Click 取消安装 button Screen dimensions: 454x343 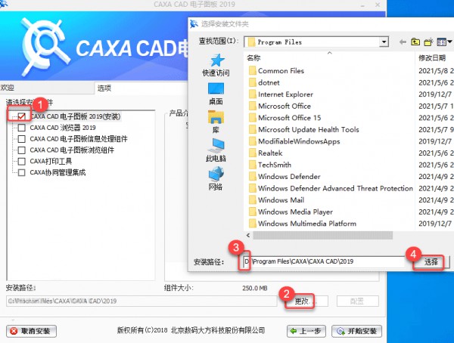click(31, 331)
